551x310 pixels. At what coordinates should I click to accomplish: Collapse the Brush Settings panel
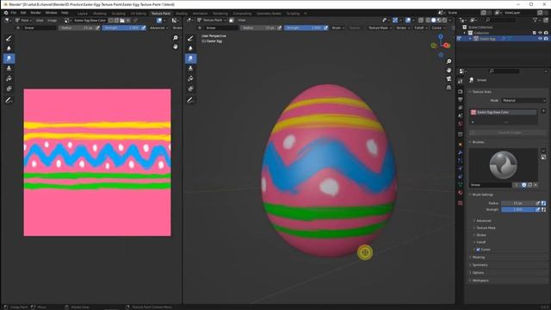tap(482, 195)
